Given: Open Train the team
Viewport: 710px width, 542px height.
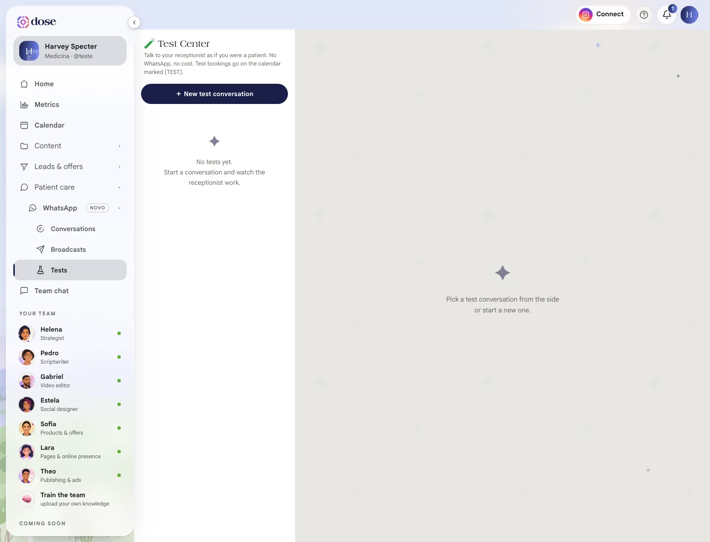Looking at the screenshot, I should [x=70, y=499].
